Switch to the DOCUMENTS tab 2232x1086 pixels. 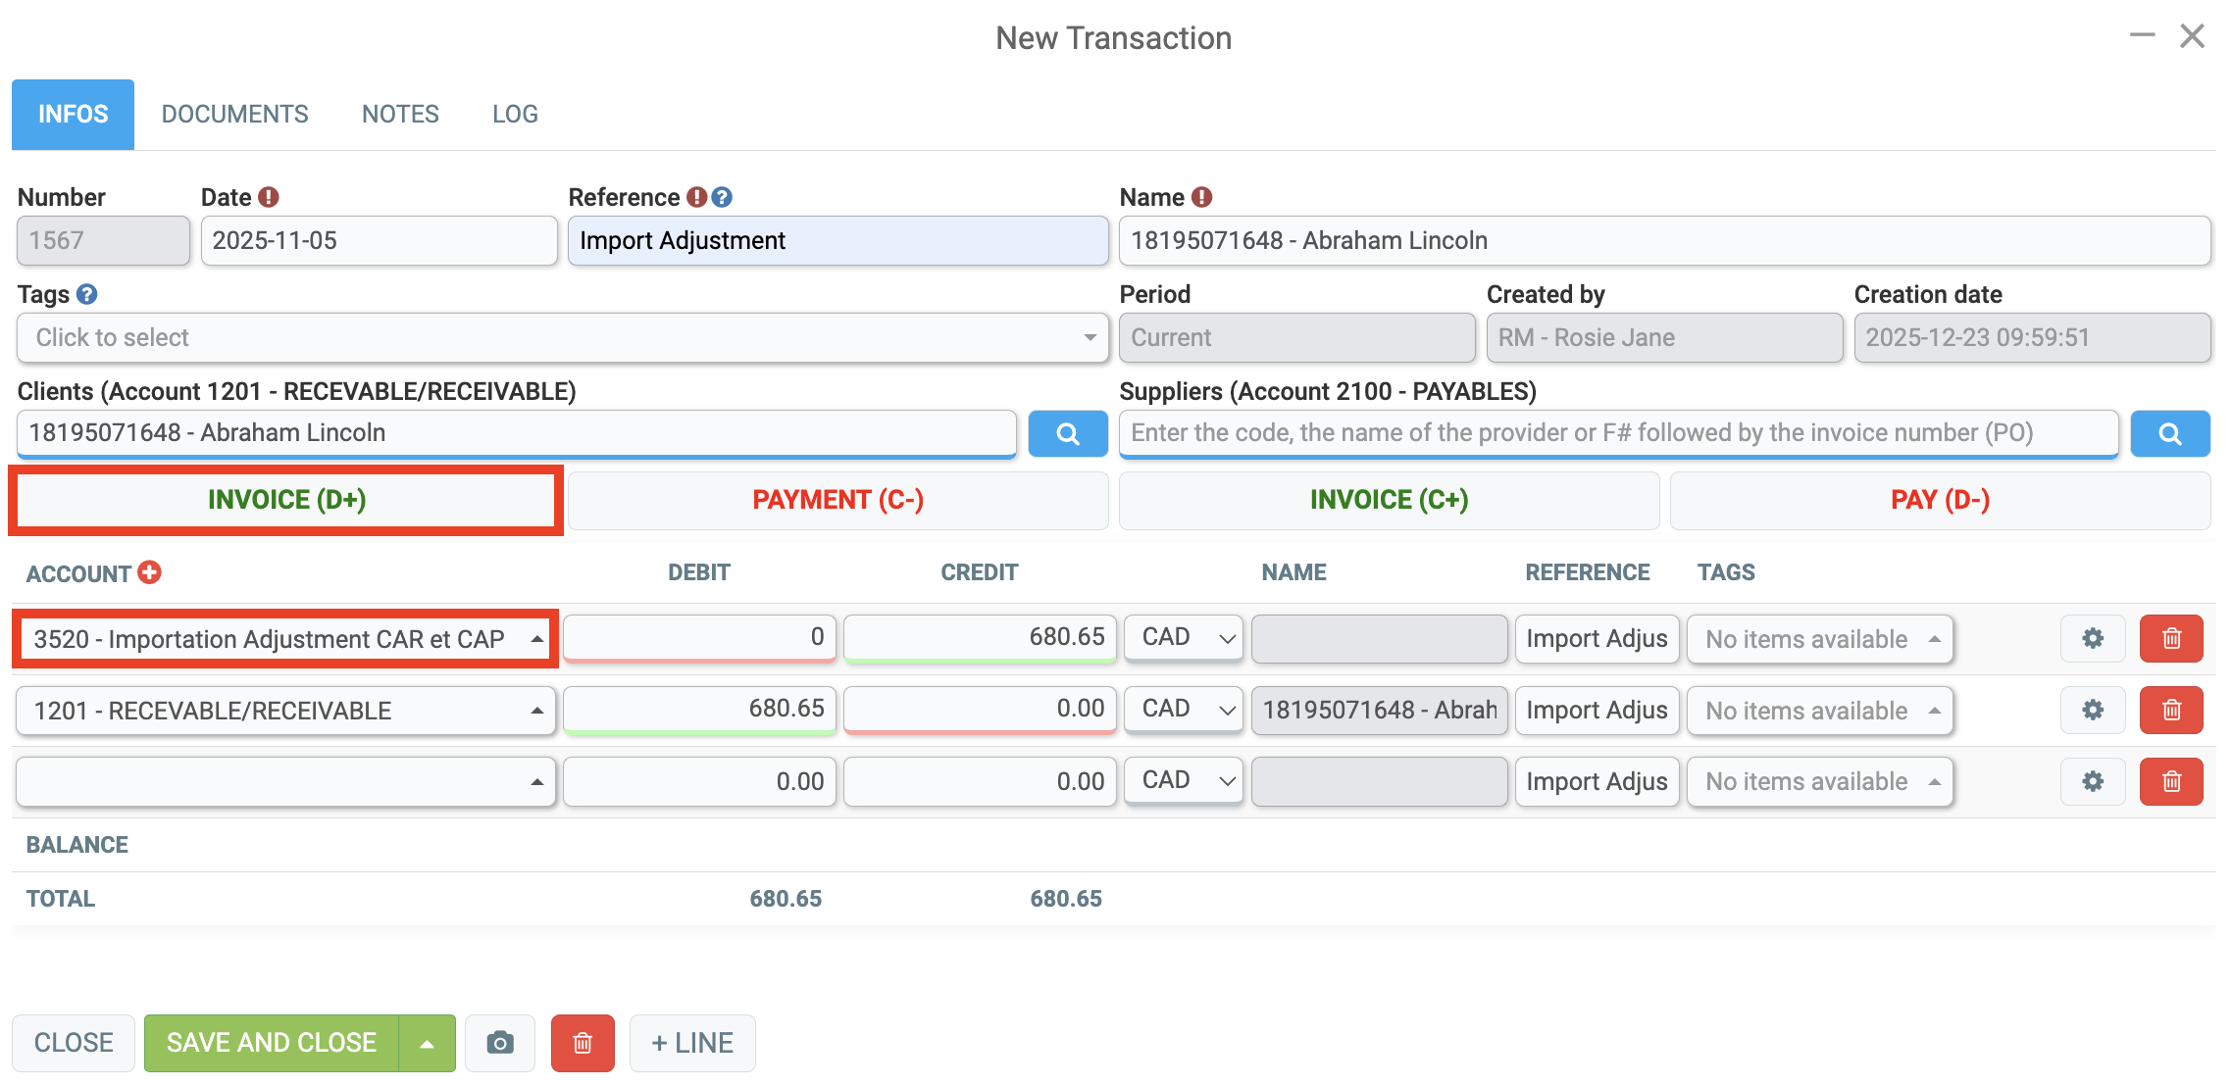point(234,114)
